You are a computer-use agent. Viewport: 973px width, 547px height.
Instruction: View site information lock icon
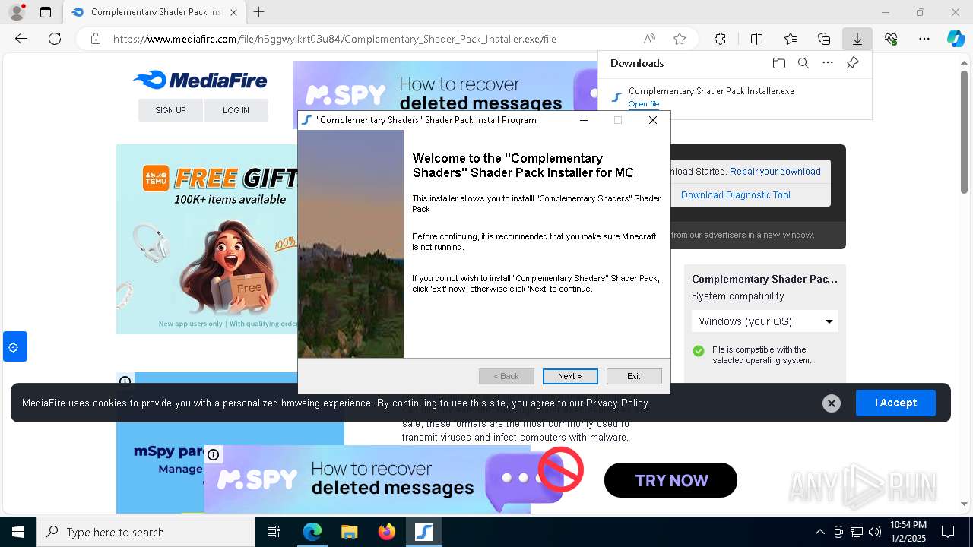click(96, 39)
